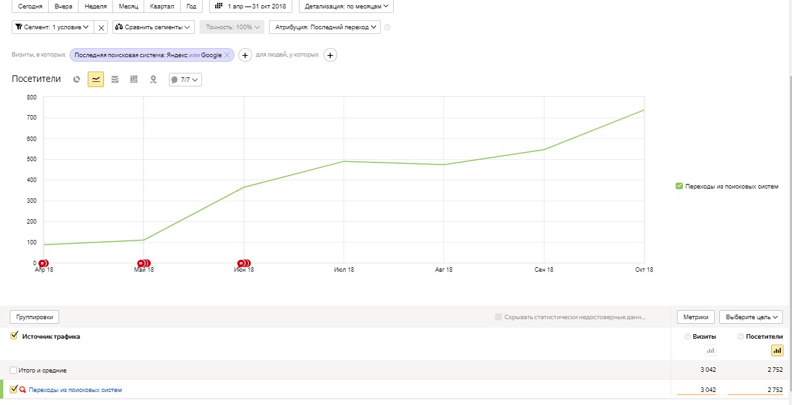
Task: Toggle hiding statistically unreliable data checkbox
Action: 498,317
